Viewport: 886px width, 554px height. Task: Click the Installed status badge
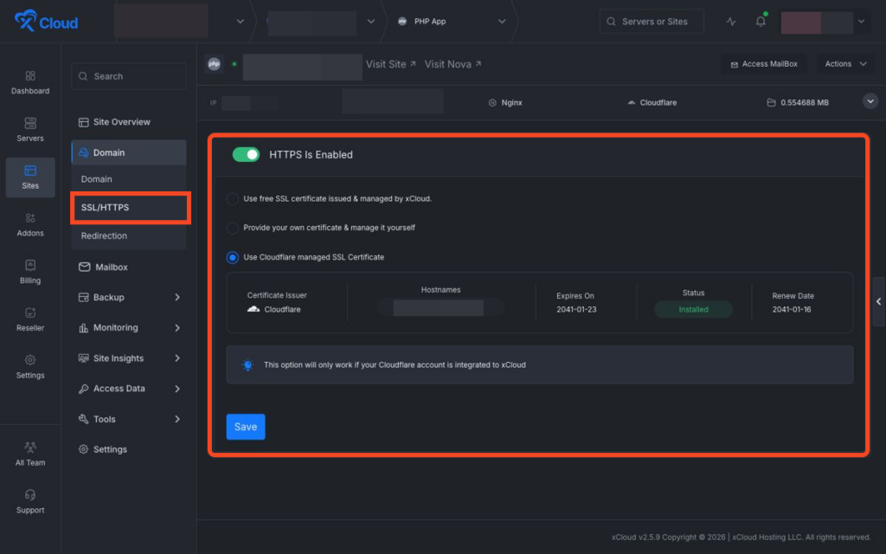(x=693, y=309)
